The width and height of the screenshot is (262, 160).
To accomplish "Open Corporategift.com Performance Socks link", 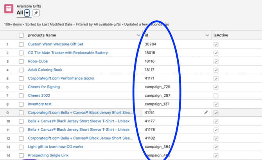I will [x=61, y=78].
